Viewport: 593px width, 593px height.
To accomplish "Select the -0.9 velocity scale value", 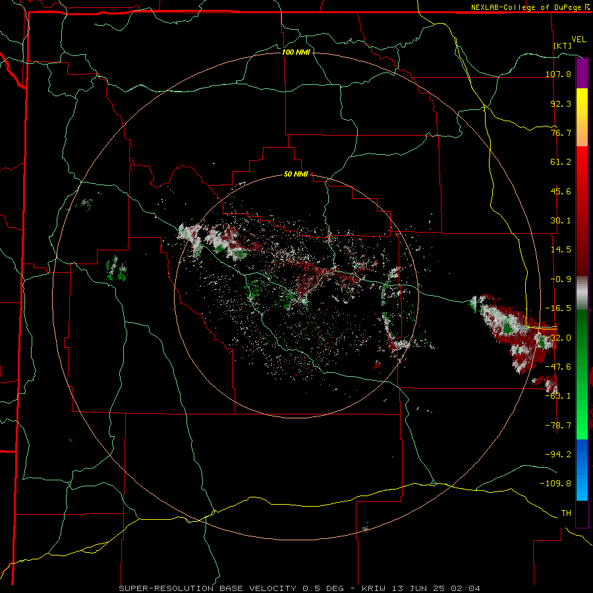I will [x=561, y=279].
